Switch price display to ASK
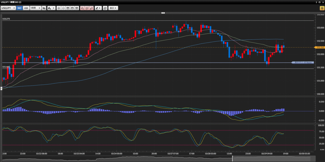This screenshot has width=325, height=162. (x=26, y=8)
